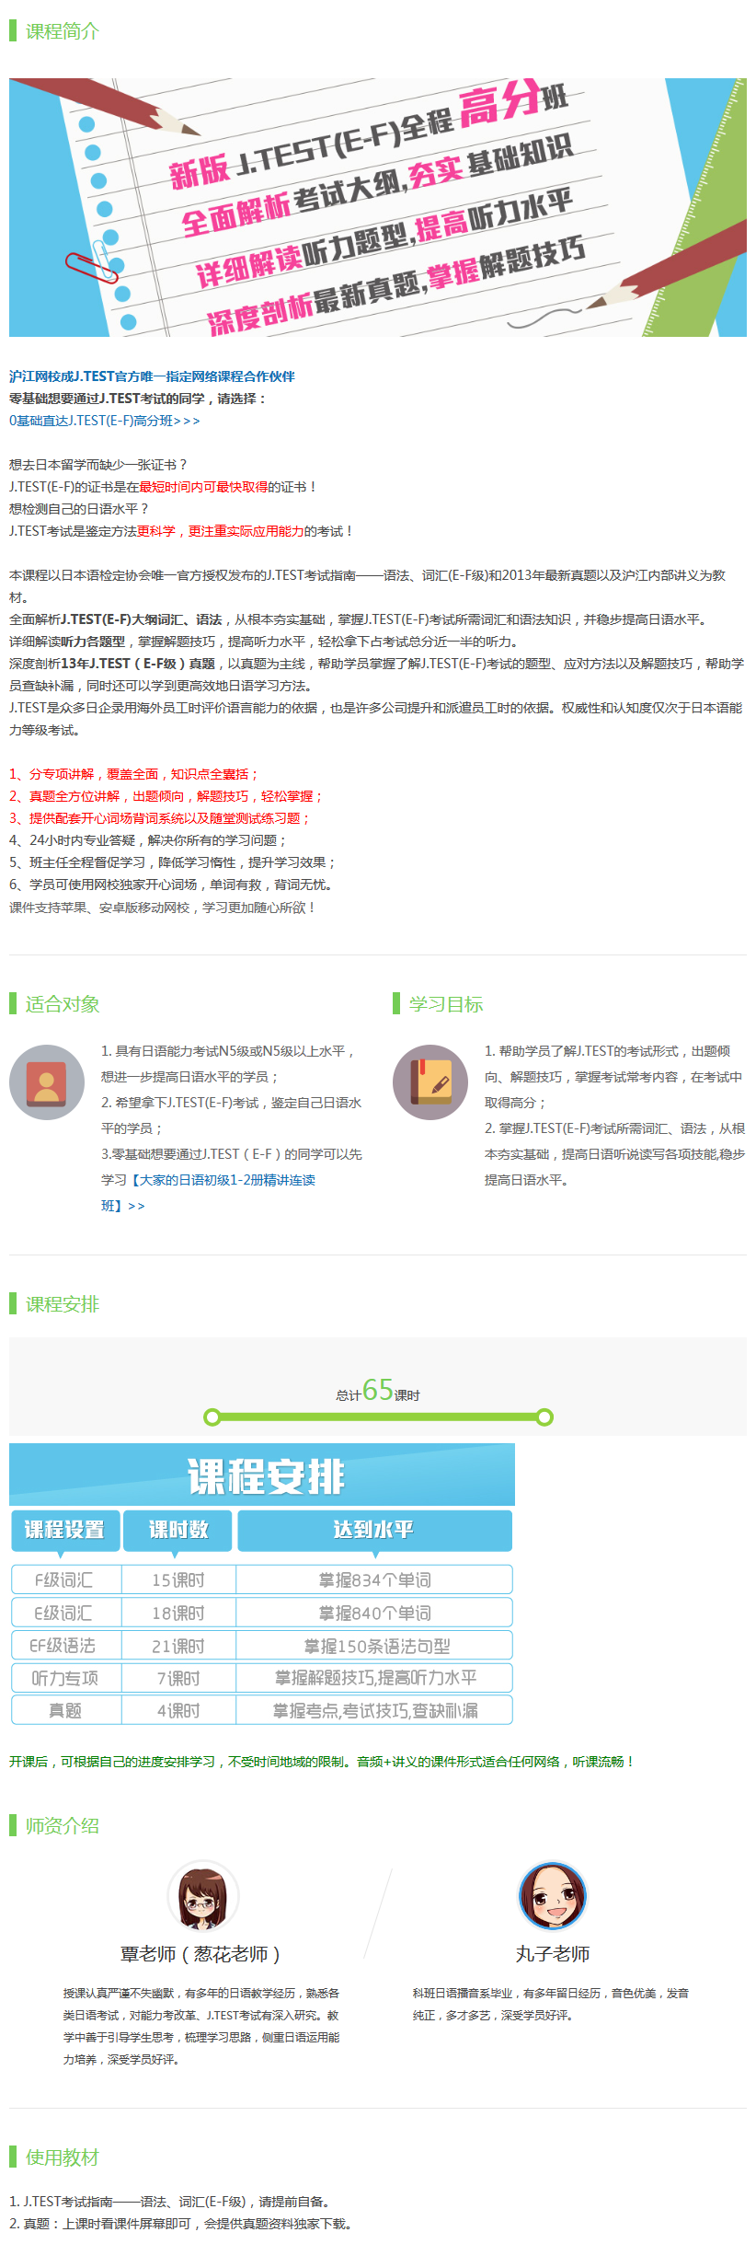Click the 适合对象 person avatar icon

(x=47, y=1082)
